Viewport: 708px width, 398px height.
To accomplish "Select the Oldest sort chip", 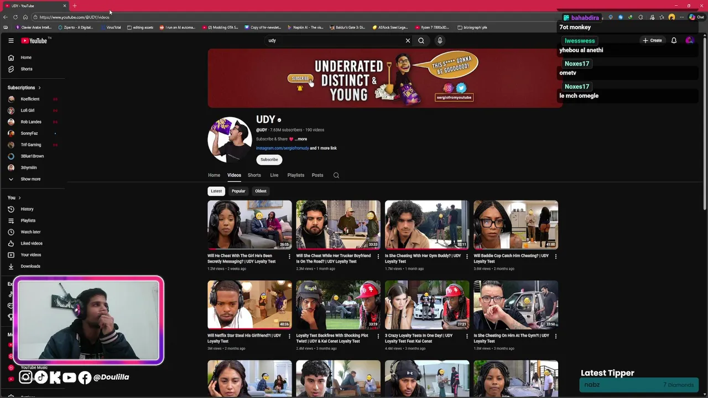I will 261,191.
